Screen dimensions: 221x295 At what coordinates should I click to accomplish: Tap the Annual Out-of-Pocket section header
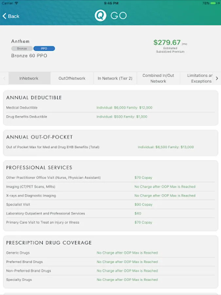(39, 137)
